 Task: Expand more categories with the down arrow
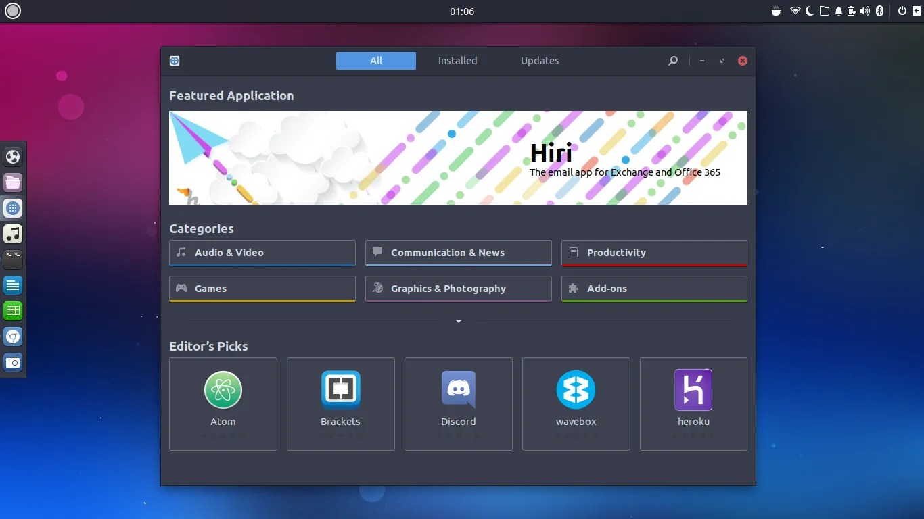point(459,322)
